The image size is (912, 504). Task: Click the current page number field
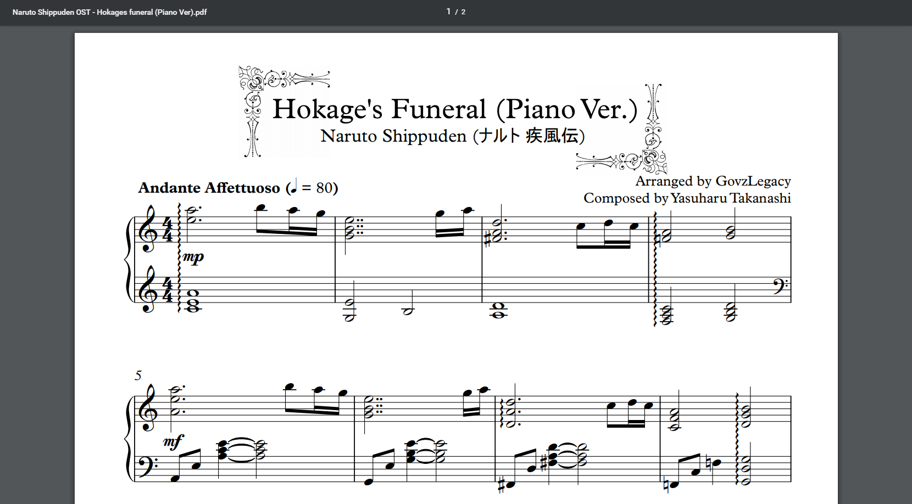coord(448,12)
